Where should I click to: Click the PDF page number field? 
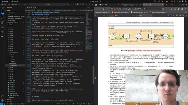(111, 15)
